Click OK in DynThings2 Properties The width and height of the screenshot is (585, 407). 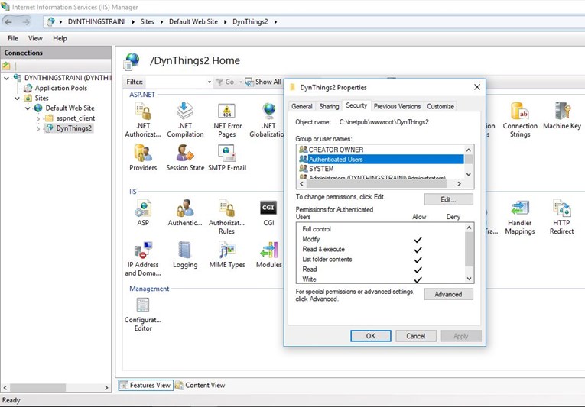click(x=371, y=336)
